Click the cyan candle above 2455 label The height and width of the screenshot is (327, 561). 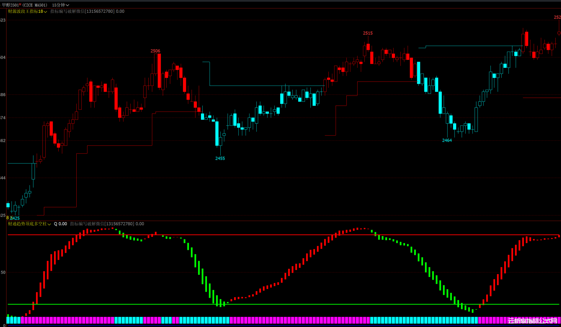(x=217, y=133)
